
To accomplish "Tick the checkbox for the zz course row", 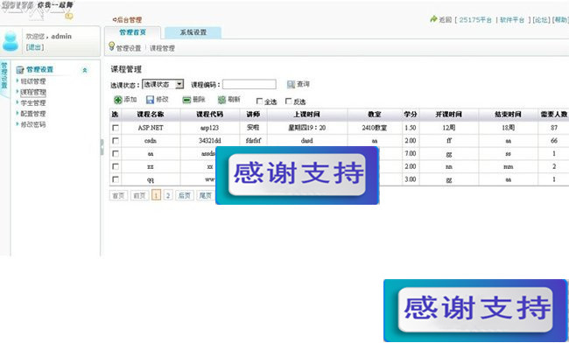I will (x=116, y=166).
